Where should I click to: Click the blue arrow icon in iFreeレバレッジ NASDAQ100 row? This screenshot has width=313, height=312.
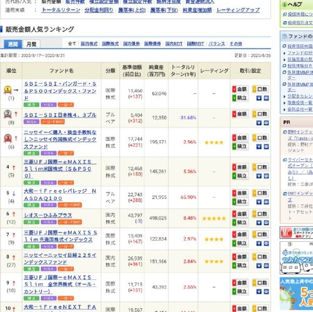click(259, 202)
